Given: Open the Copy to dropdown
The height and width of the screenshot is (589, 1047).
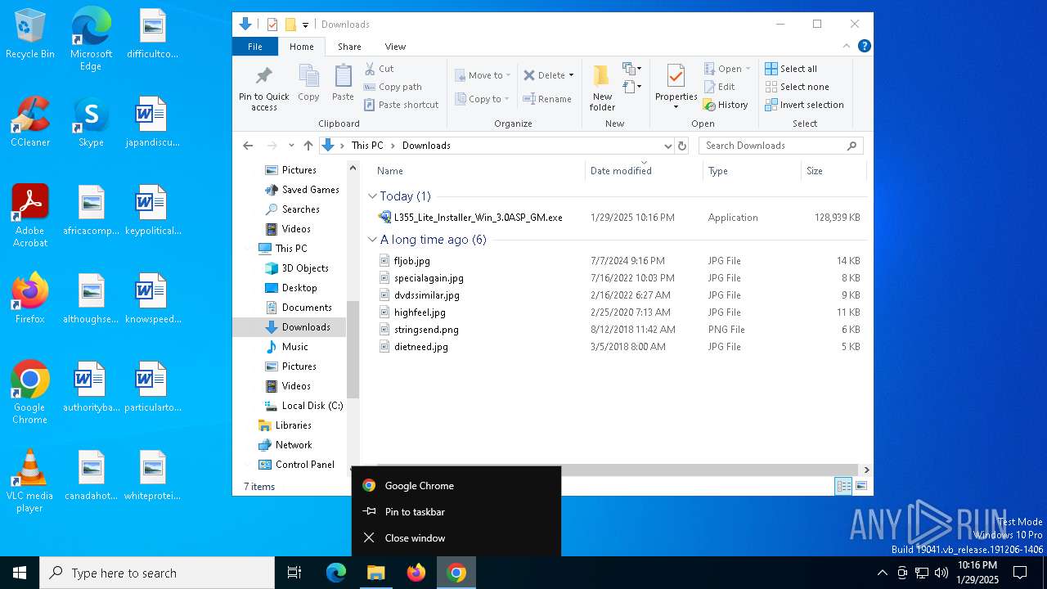Looking at the screenshot, I should (x=483, y=99).
